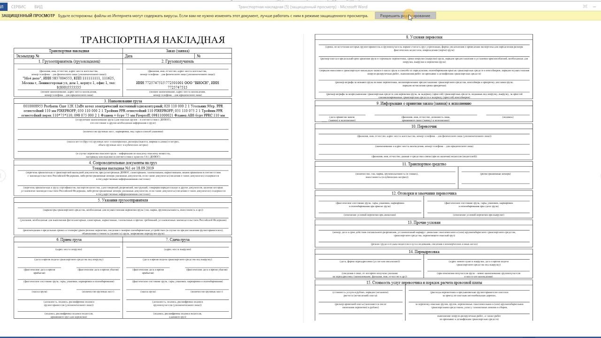Click the 3. Наименование груза section header

click(x=123, y=101)
